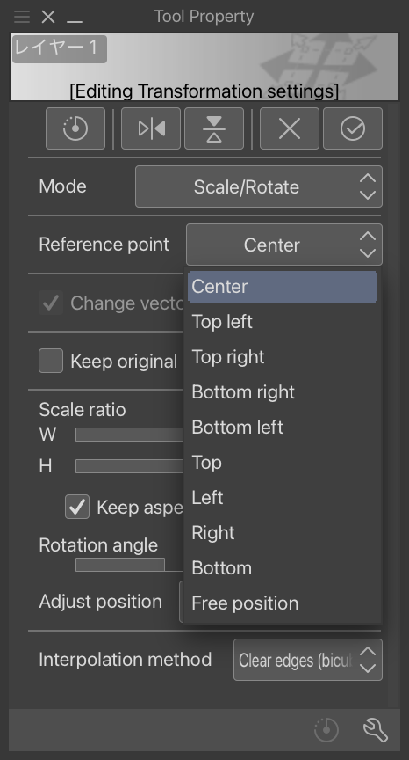Enable the Keep original checkbox

[x=51, y=361]
